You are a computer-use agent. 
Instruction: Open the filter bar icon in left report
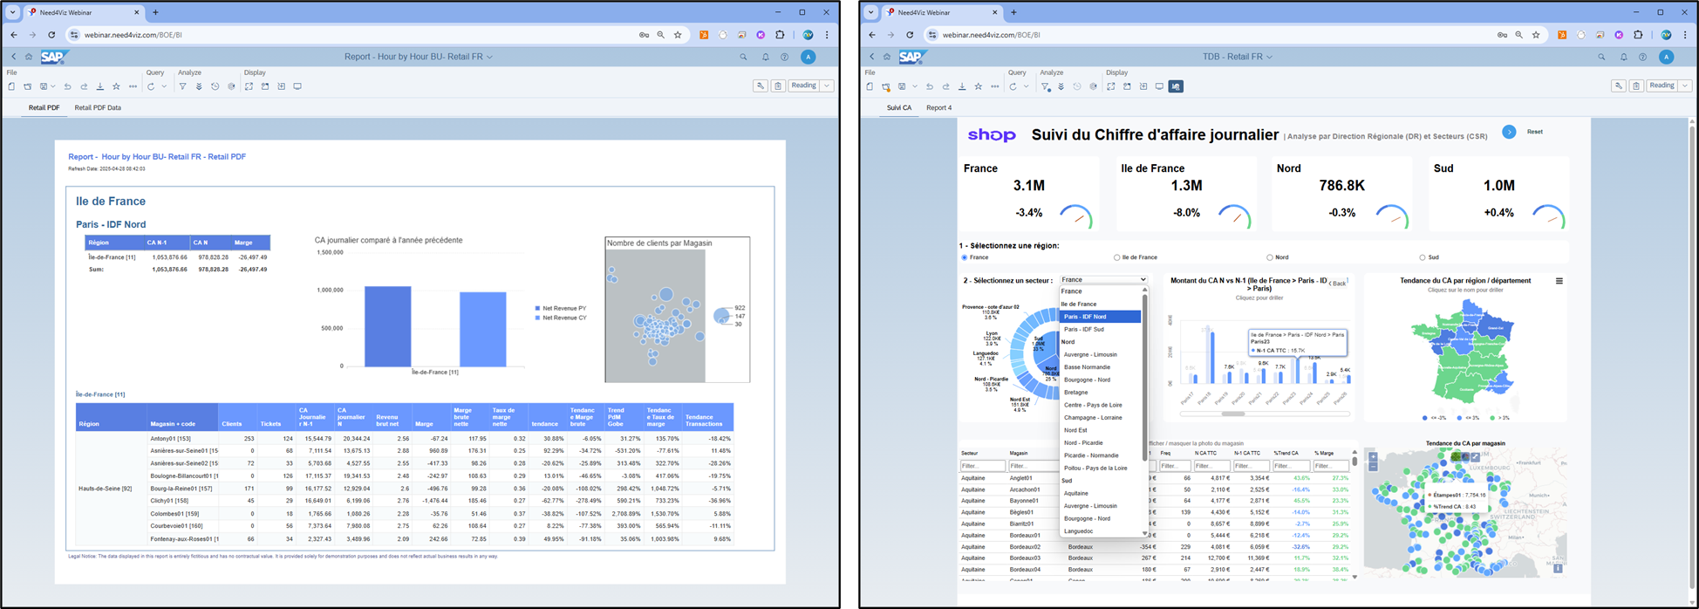[x=182, y=86]
